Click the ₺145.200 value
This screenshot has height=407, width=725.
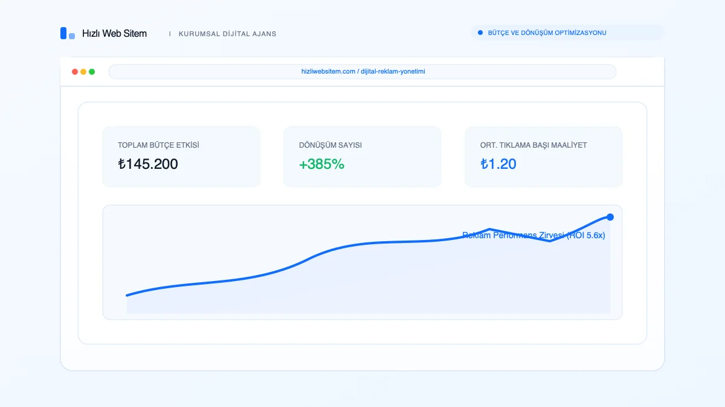pyautogui.click(x=148, y=164)
